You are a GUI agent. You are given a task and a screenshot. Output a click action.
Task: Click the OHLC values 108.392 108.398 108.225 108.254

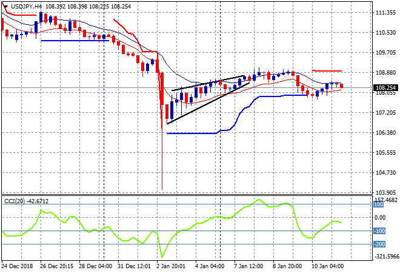88,7
